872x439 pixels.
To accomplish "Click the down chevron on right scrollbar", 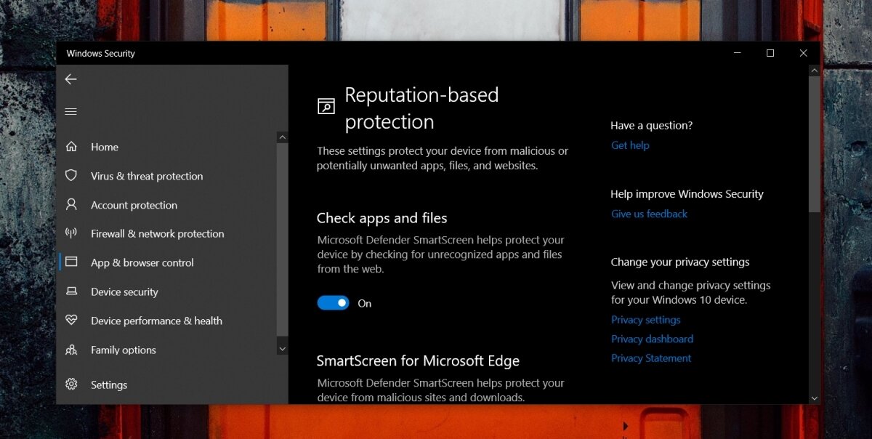I will coord(815,398).
